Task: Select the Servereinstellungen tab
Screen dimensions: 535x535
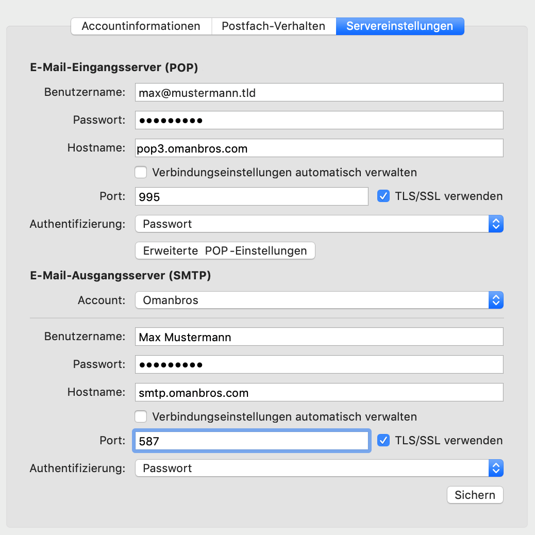Action: tap(399, 26)
